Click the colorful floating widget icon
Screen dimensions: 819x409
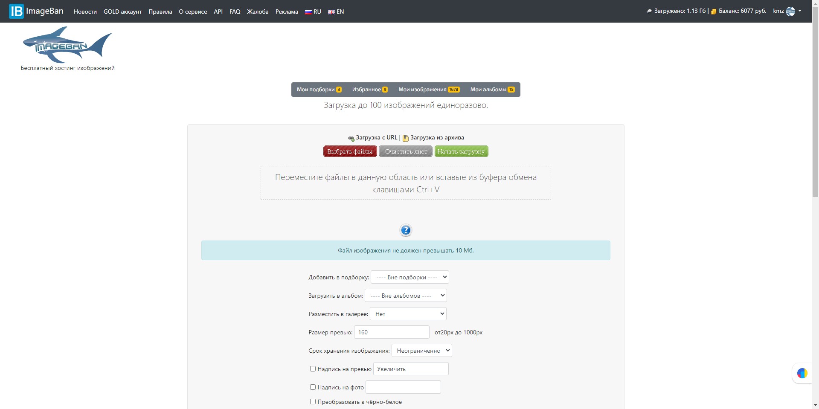(x=802, y=373)
